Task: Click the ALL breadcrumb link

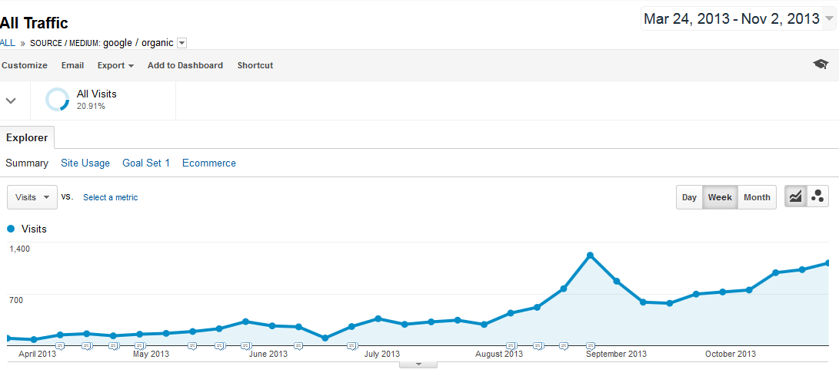Action: point(8,43)
